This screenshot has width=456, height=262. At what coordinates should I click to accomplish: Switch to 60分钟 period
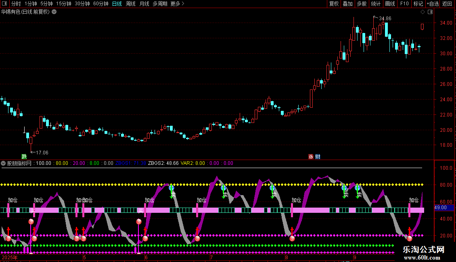click(x=100, y=4)
